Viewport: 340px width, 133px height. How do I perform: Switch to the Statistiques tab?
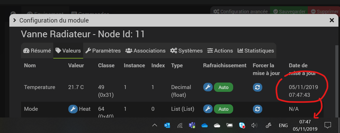pyautogui.click(x=256, y=51)
